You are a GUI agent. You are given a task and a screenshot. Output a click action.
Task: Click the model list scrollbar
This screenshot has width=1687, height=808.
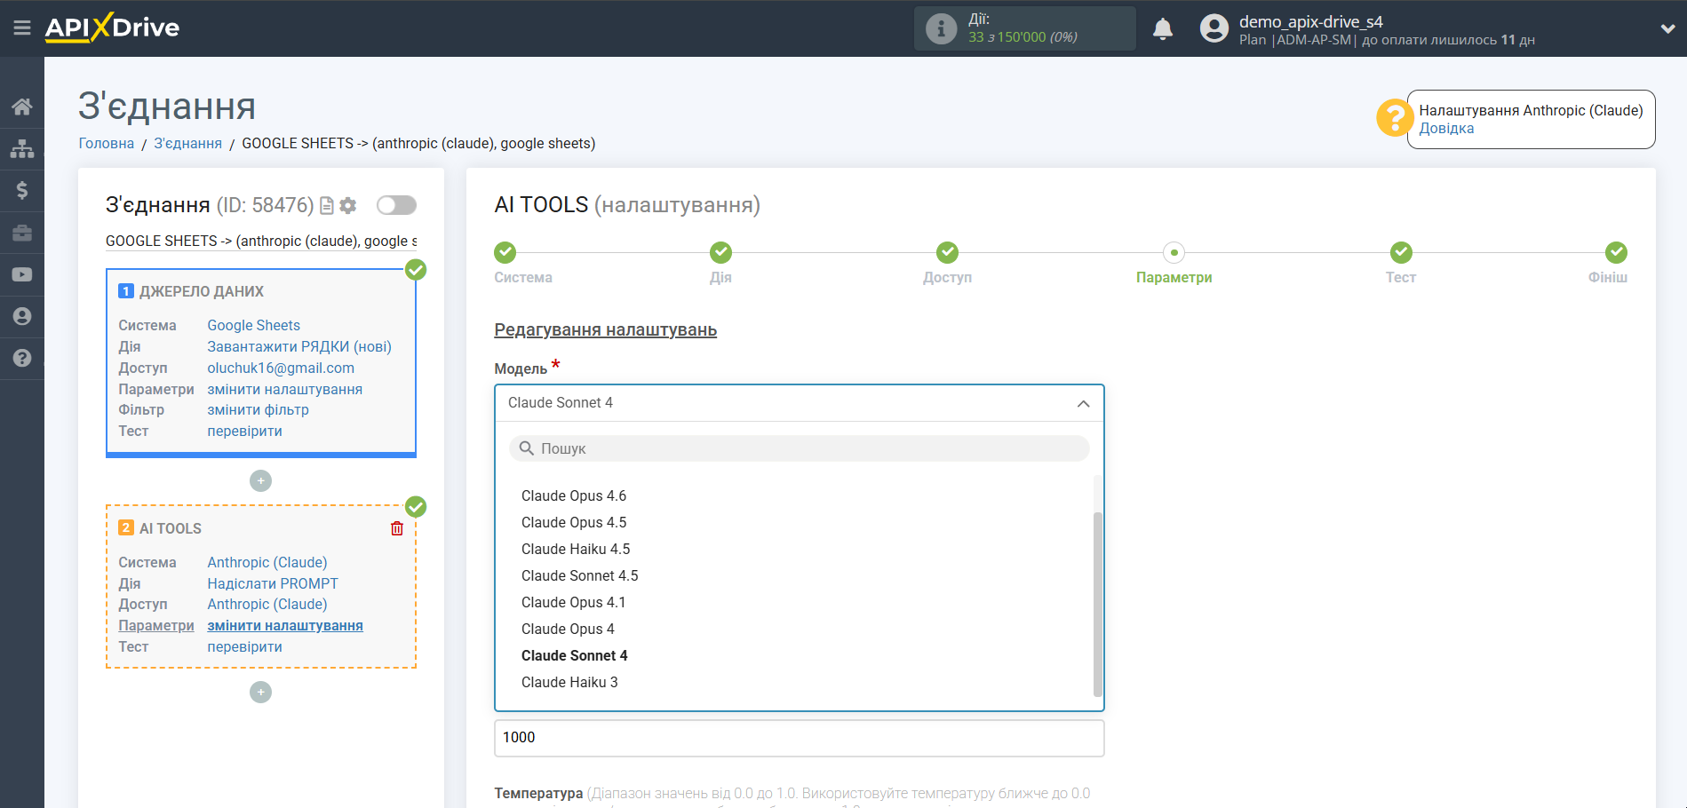point(1097,604)
